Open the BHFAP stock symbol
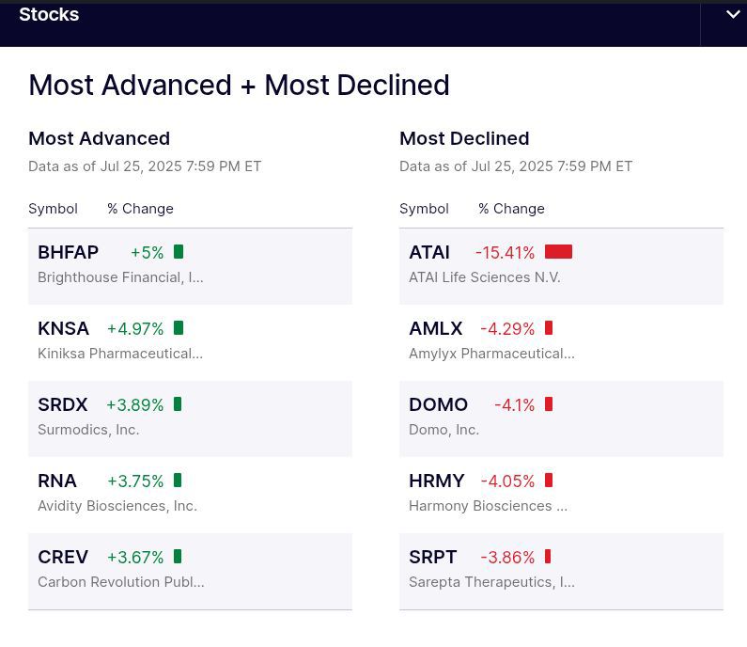The height and width of the screenshot is (647, 747). click(x=68, y=253)
